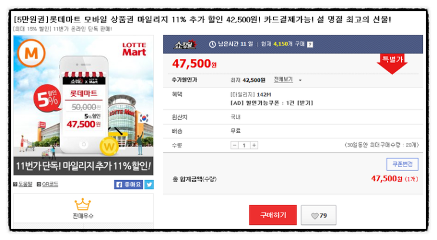Image resolution: width=437 pixels, height=240 pixels.
Task: Open the 도움말 help icon link
Action: point(23,184)
